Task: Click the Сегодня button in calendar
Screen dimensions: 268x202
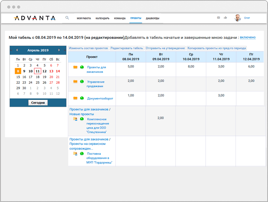Action: [x=38, y=103]
